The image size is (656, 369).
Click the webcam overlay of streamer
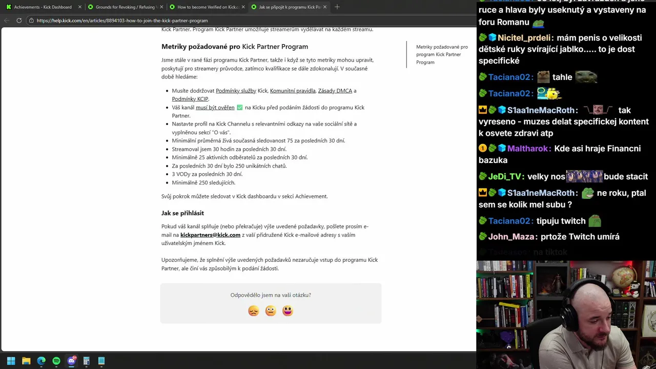pos(566,315)
